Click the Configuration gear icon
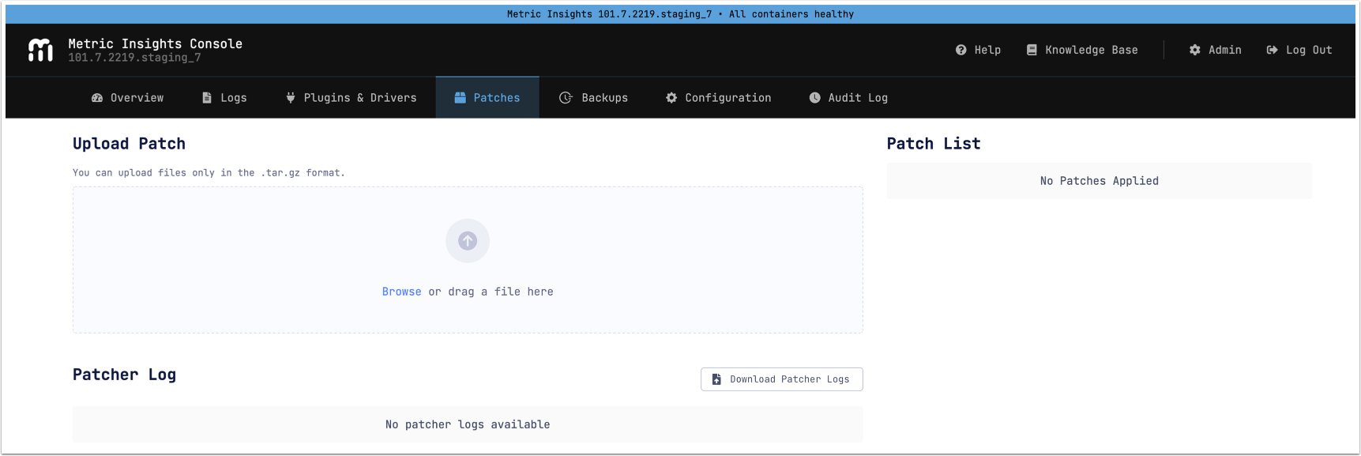 (x=671, y=98)
